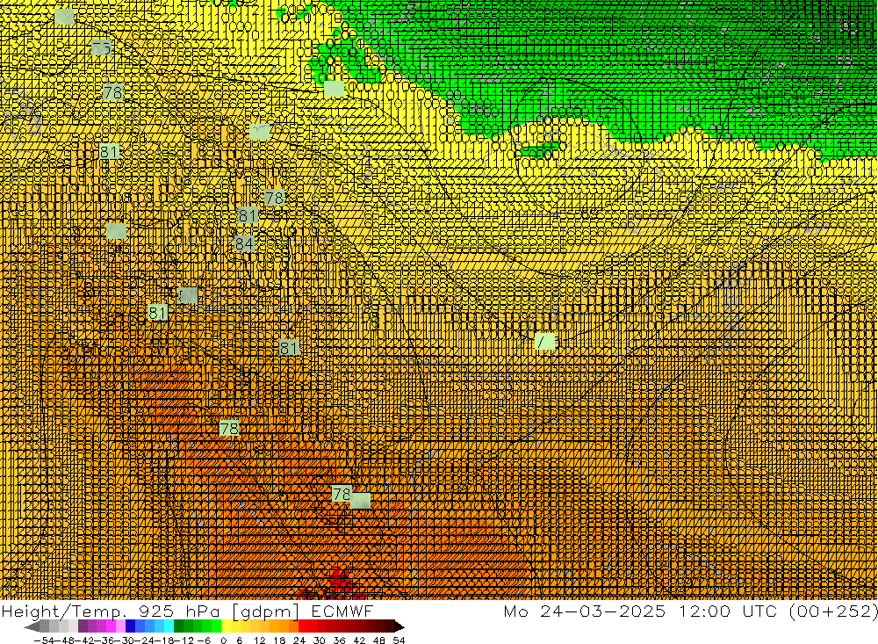Click the date "Mo 24-03-2025"
The width and height of the screenshot is (878, 644).
point(585,611)
